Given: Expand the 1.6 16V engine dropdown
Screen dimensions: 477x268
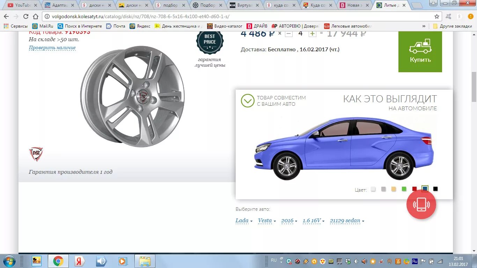Looking at the screenshot, I should (314, 221).
